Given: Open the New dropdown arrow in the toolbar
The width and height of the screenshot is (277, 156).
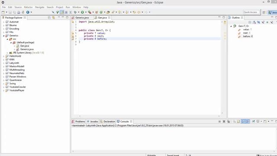Looking at the screenshot, I should [x=6, y=12].
